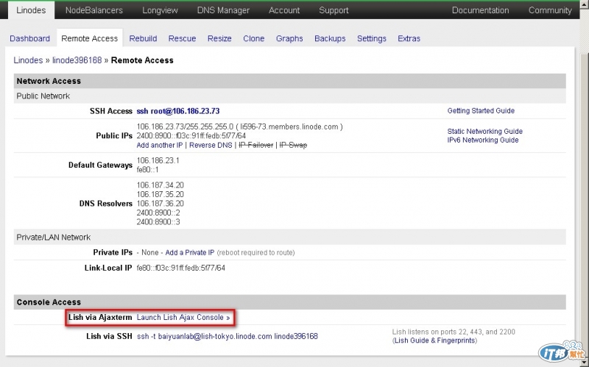The width and height of the screenshot is (589, 367).
Task: Click the linode396168 breadcrumb link
Action: tap(77, 60)
